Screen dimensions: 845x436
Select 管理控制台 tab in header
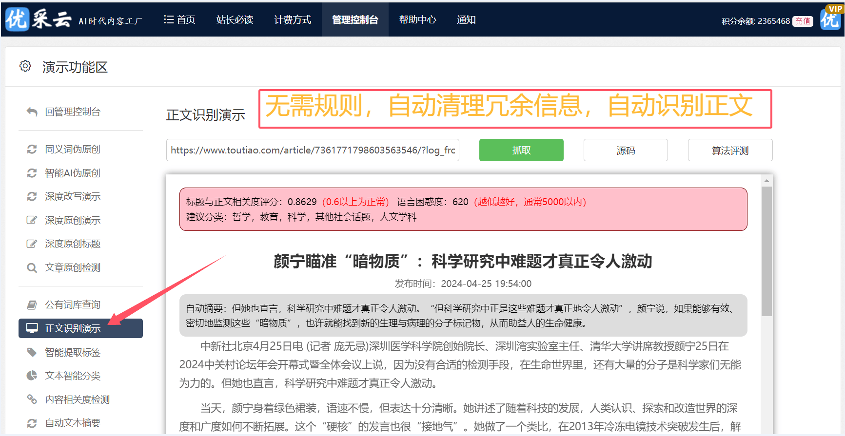coord(355,19)
